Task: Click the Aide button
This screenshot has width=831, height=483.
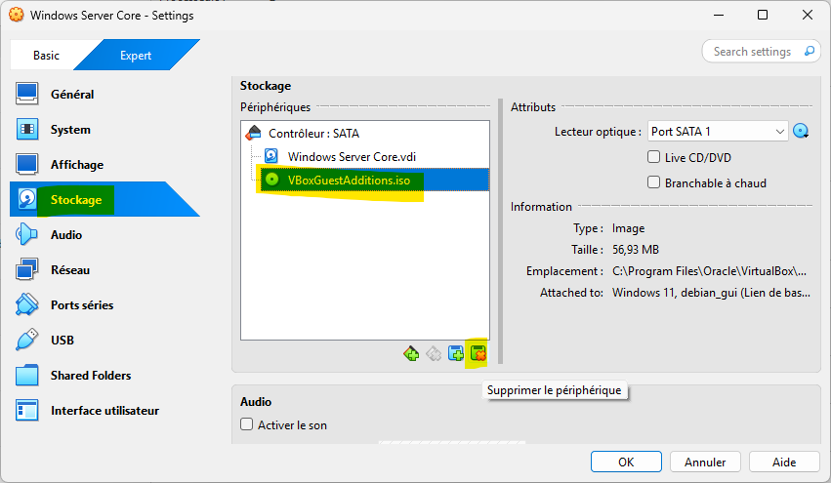Action: point(784,462)
